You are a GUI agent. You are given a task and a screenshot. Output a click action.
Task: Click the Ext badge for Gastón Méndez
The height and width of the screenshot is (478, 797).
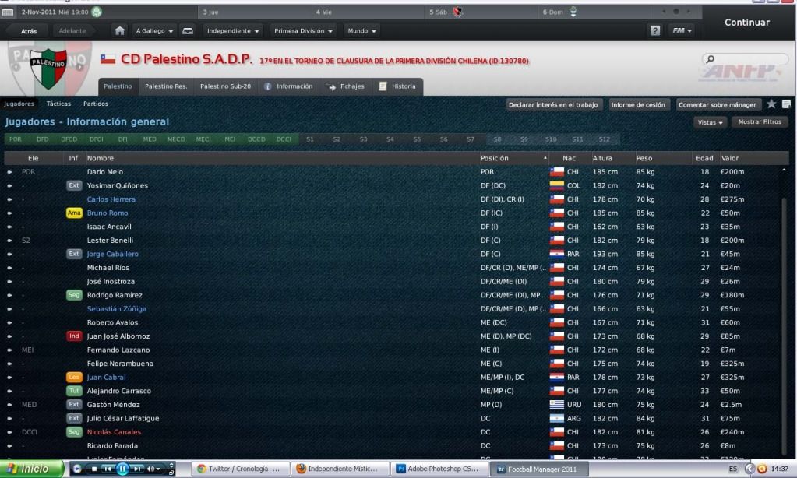74,405
